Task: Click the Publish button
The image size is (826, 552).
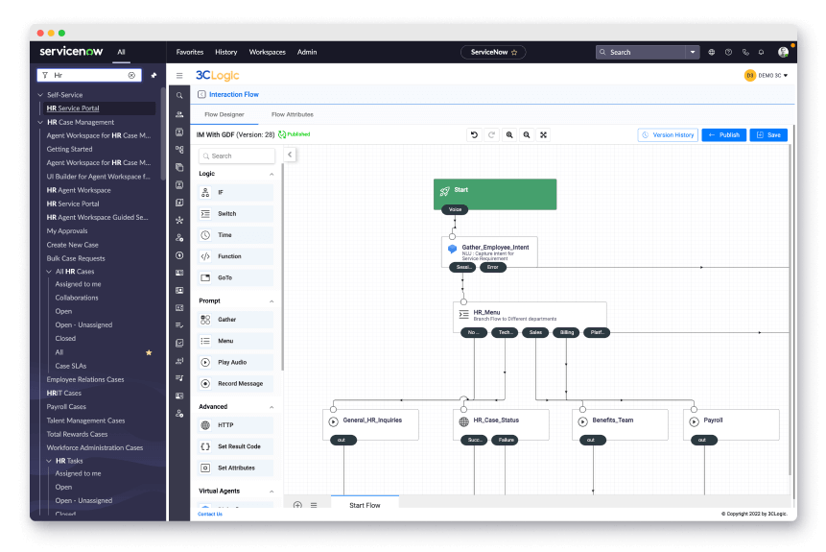Action: (x=723, y=135)
